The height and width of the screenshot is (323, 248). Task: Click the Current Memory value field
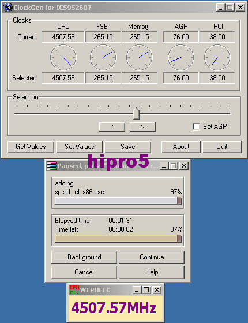point(140,37)
